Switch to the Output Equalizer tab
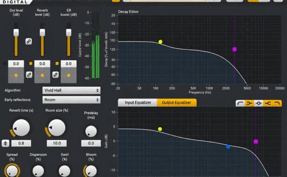 pos(177,102)
